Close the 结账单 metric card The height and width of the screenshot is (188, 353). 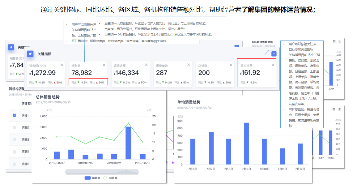click(x=104, y=65)
